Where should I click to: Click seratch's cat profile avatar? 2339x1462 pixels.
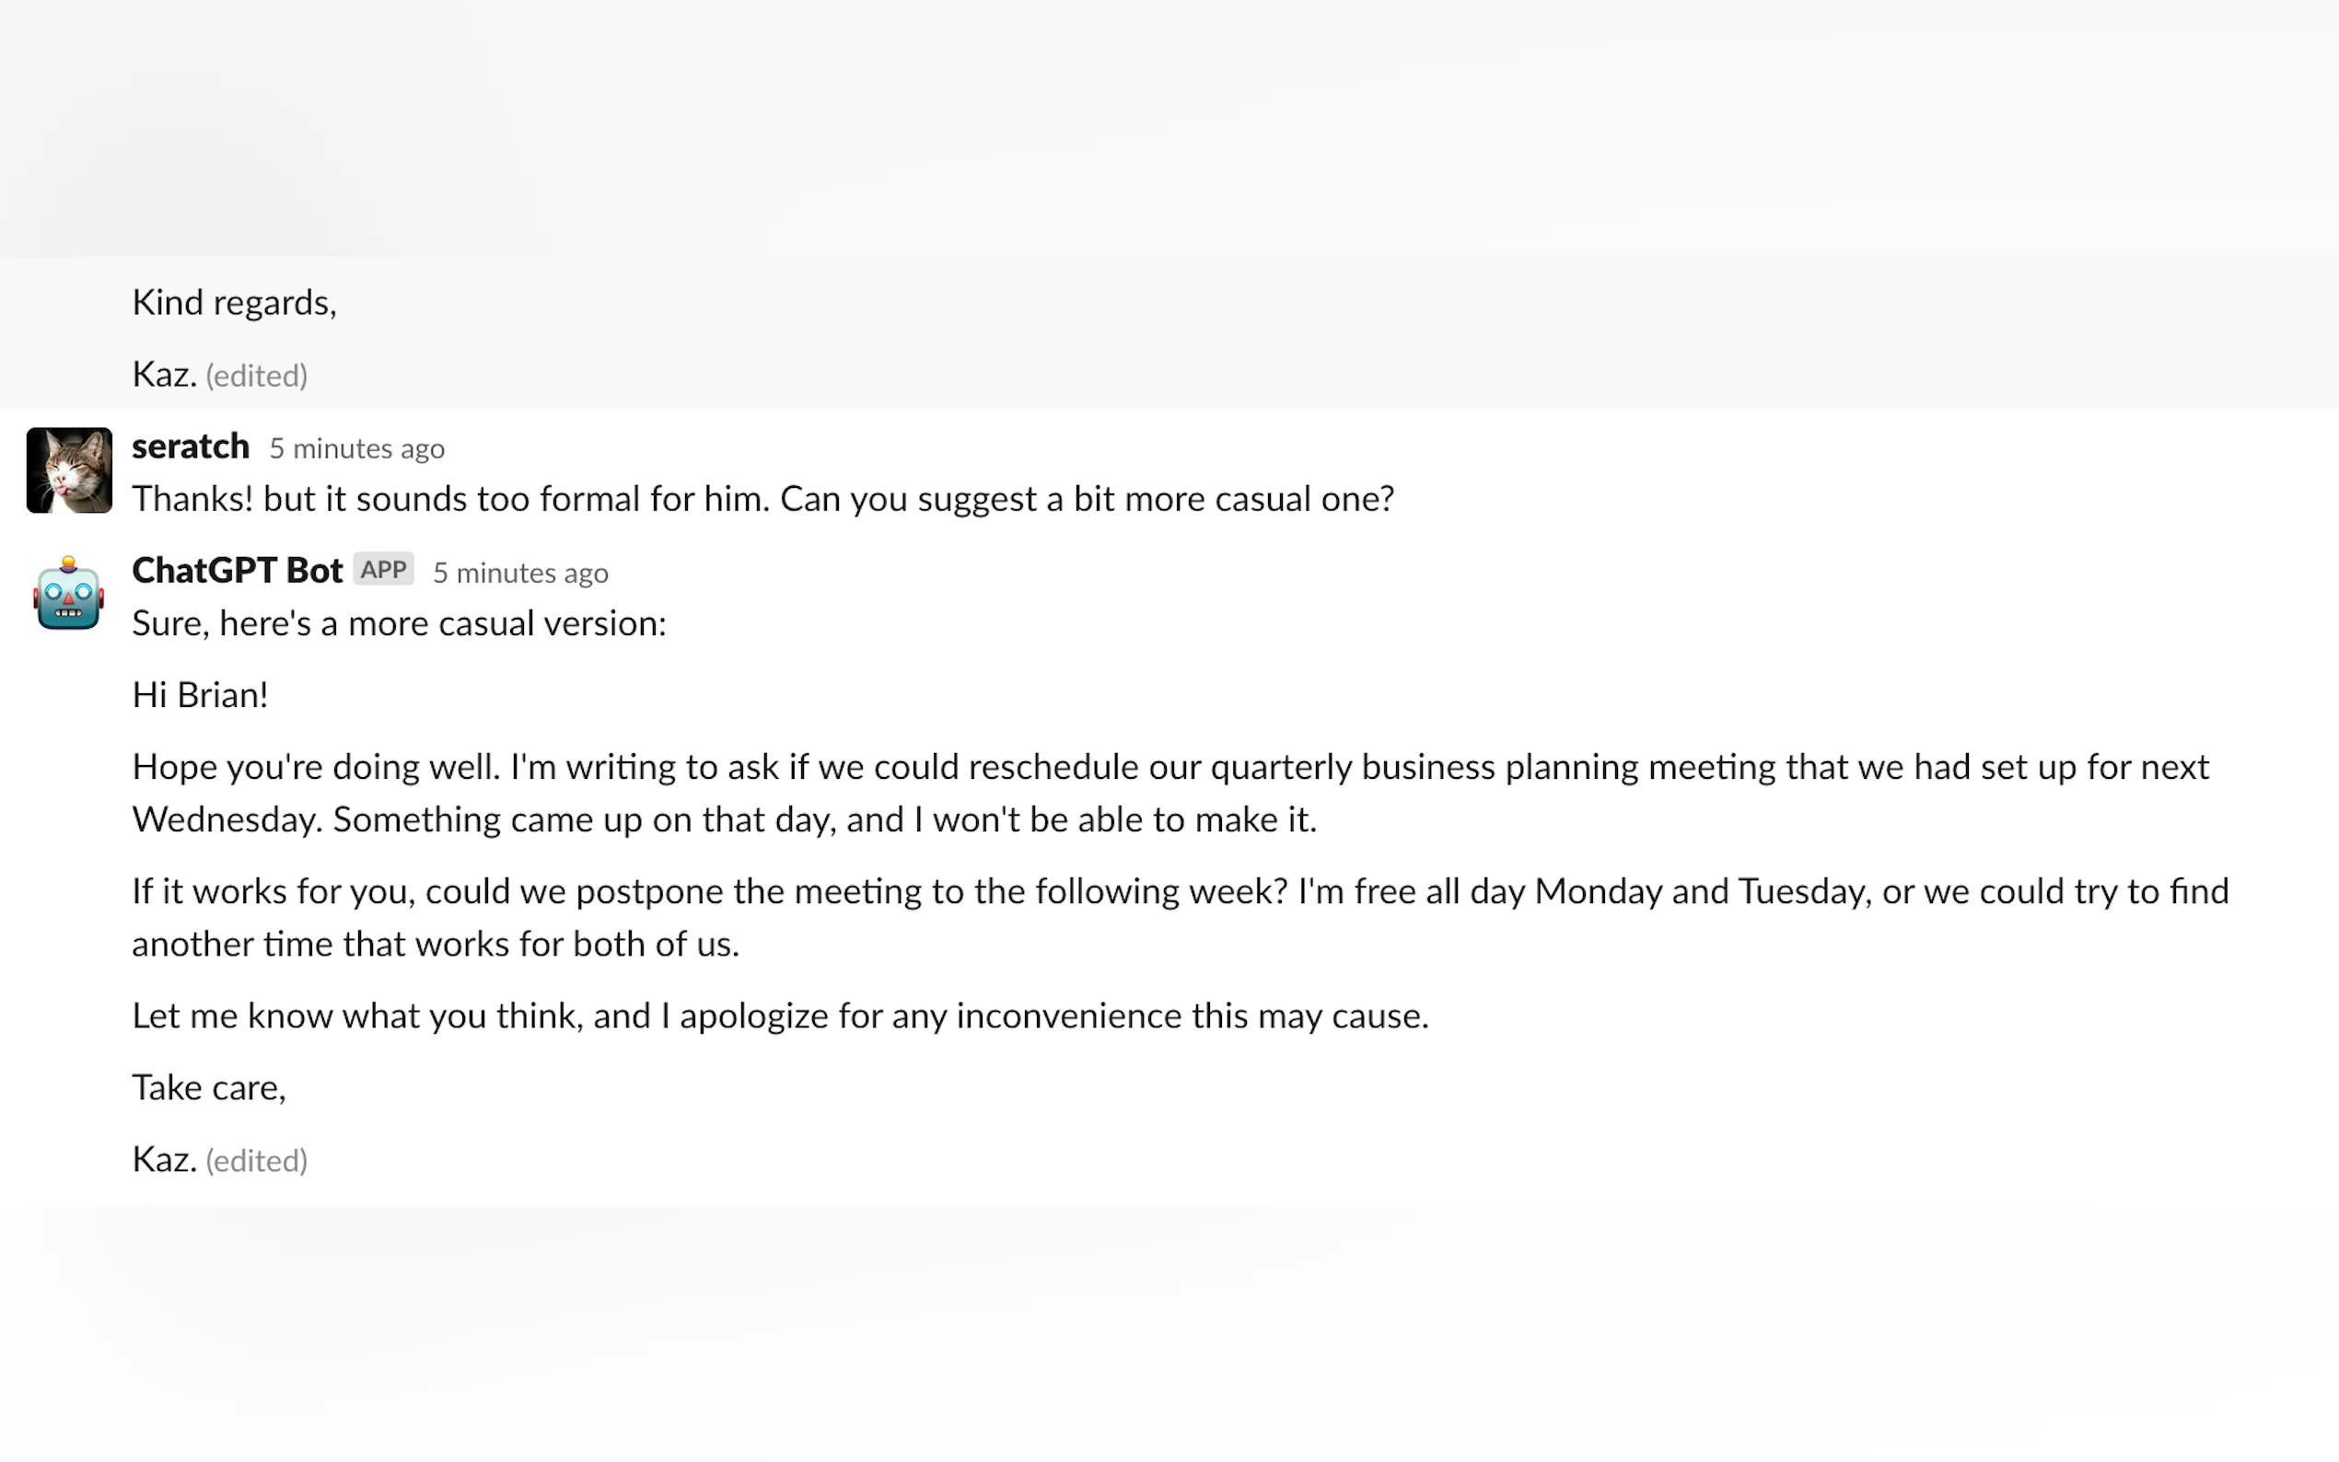(69, 470)
